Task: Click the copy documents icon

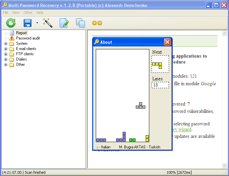Action: [x=80, y=23]
